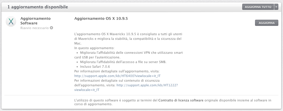Click the AGGIORNA TUTTO button
Viewport: 283px width, 111px height.
point(258,7)
